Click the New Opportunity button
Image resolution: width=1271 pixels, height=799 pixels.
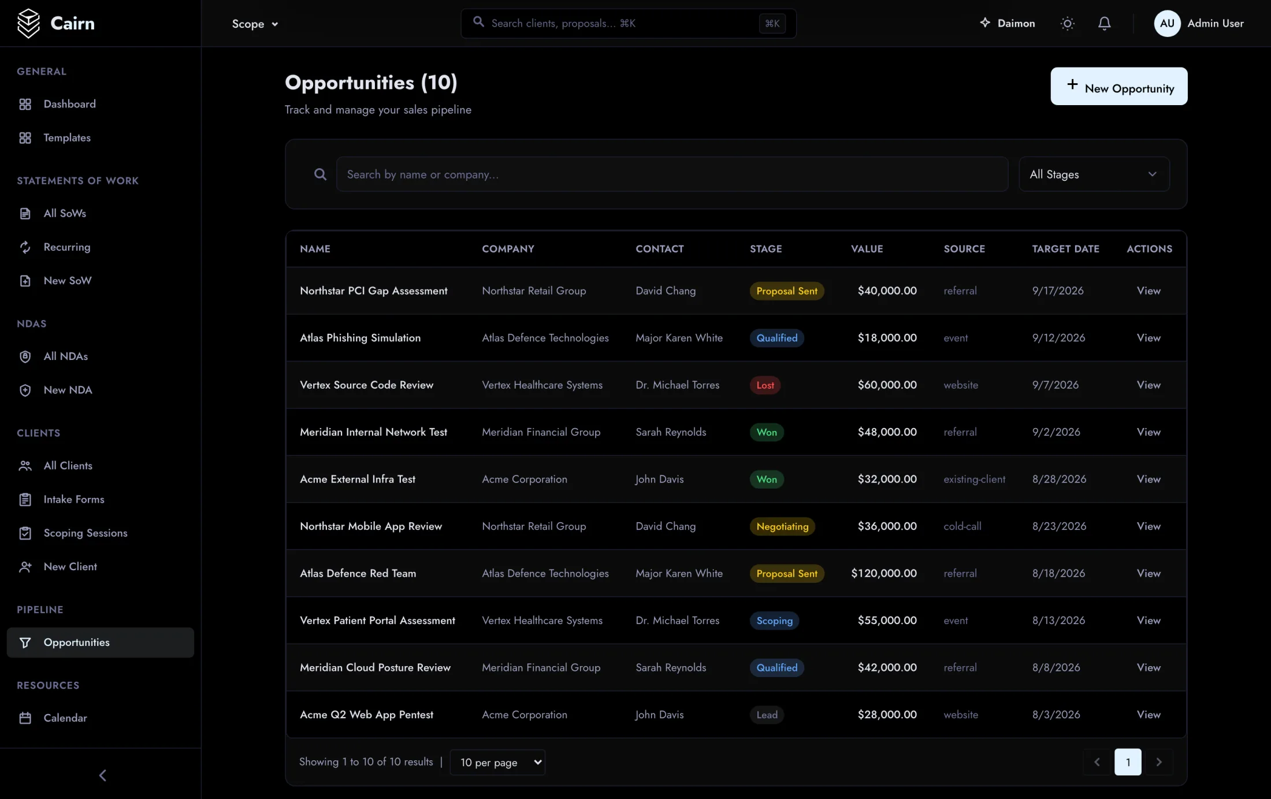(x=1118, y=86)
